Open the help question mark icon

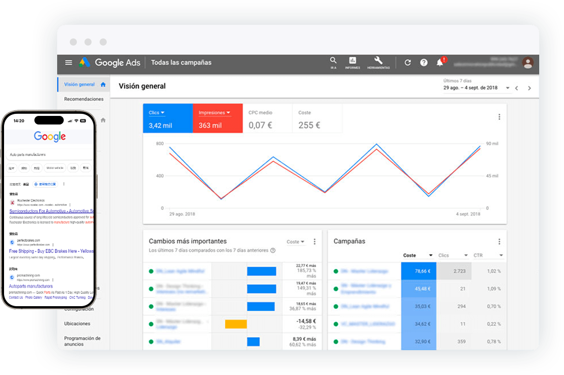424,63
